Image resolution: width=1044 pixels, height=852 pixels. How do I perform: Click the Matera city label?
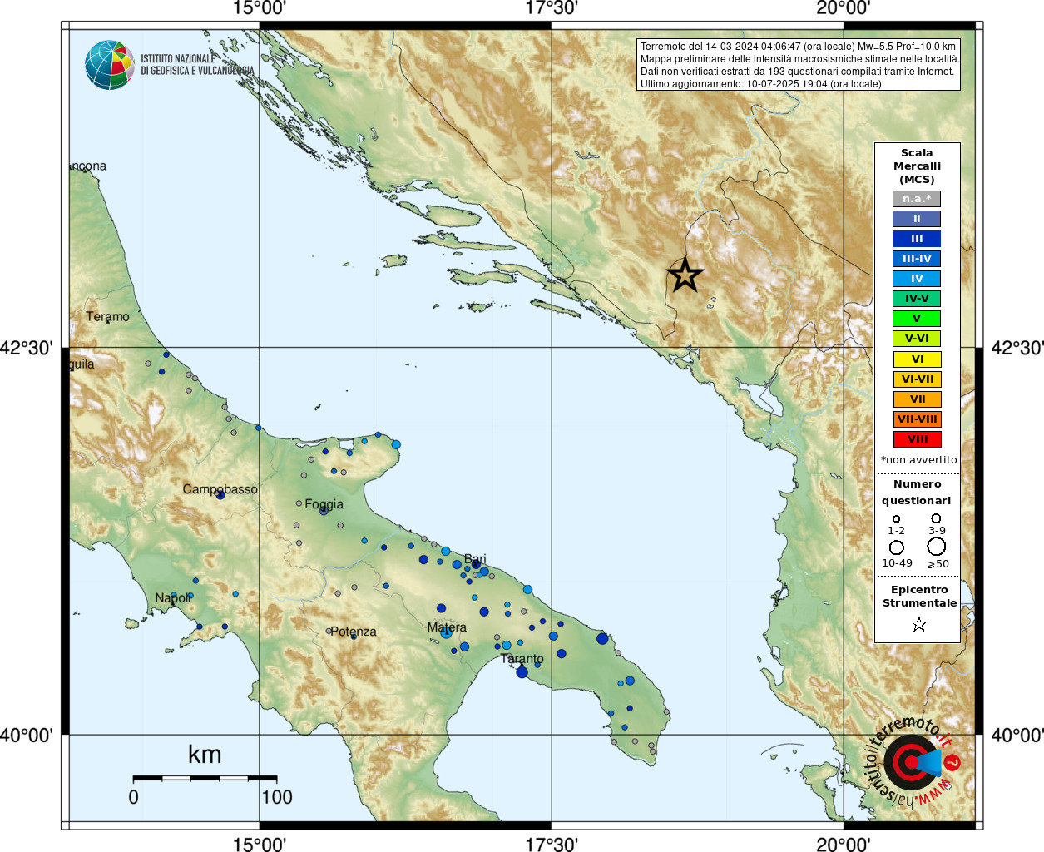pyautogui.click(x=447, y=627)
